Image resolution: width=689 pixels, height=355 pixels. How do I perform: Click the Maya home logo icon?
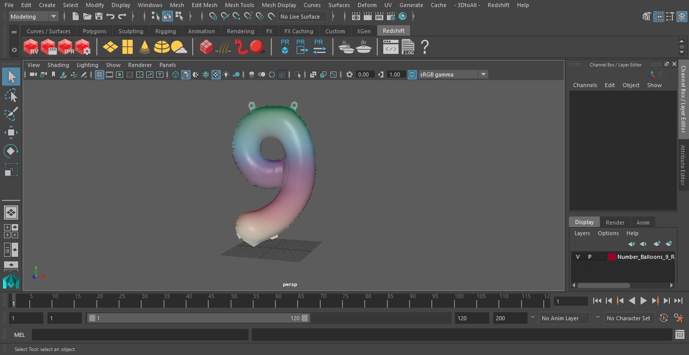coord(11,281)
